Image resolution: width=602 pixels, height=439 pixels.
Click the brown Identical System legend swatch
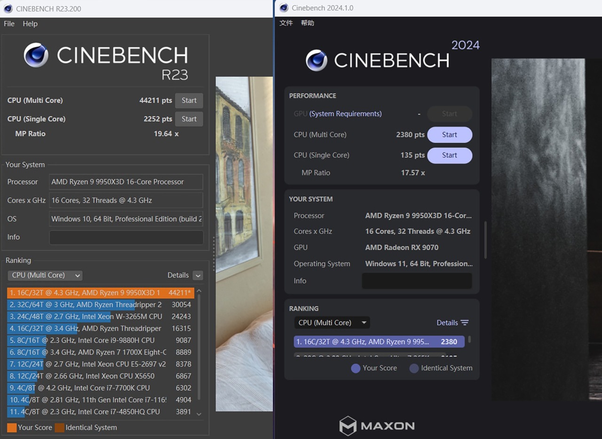pos(59,428)
